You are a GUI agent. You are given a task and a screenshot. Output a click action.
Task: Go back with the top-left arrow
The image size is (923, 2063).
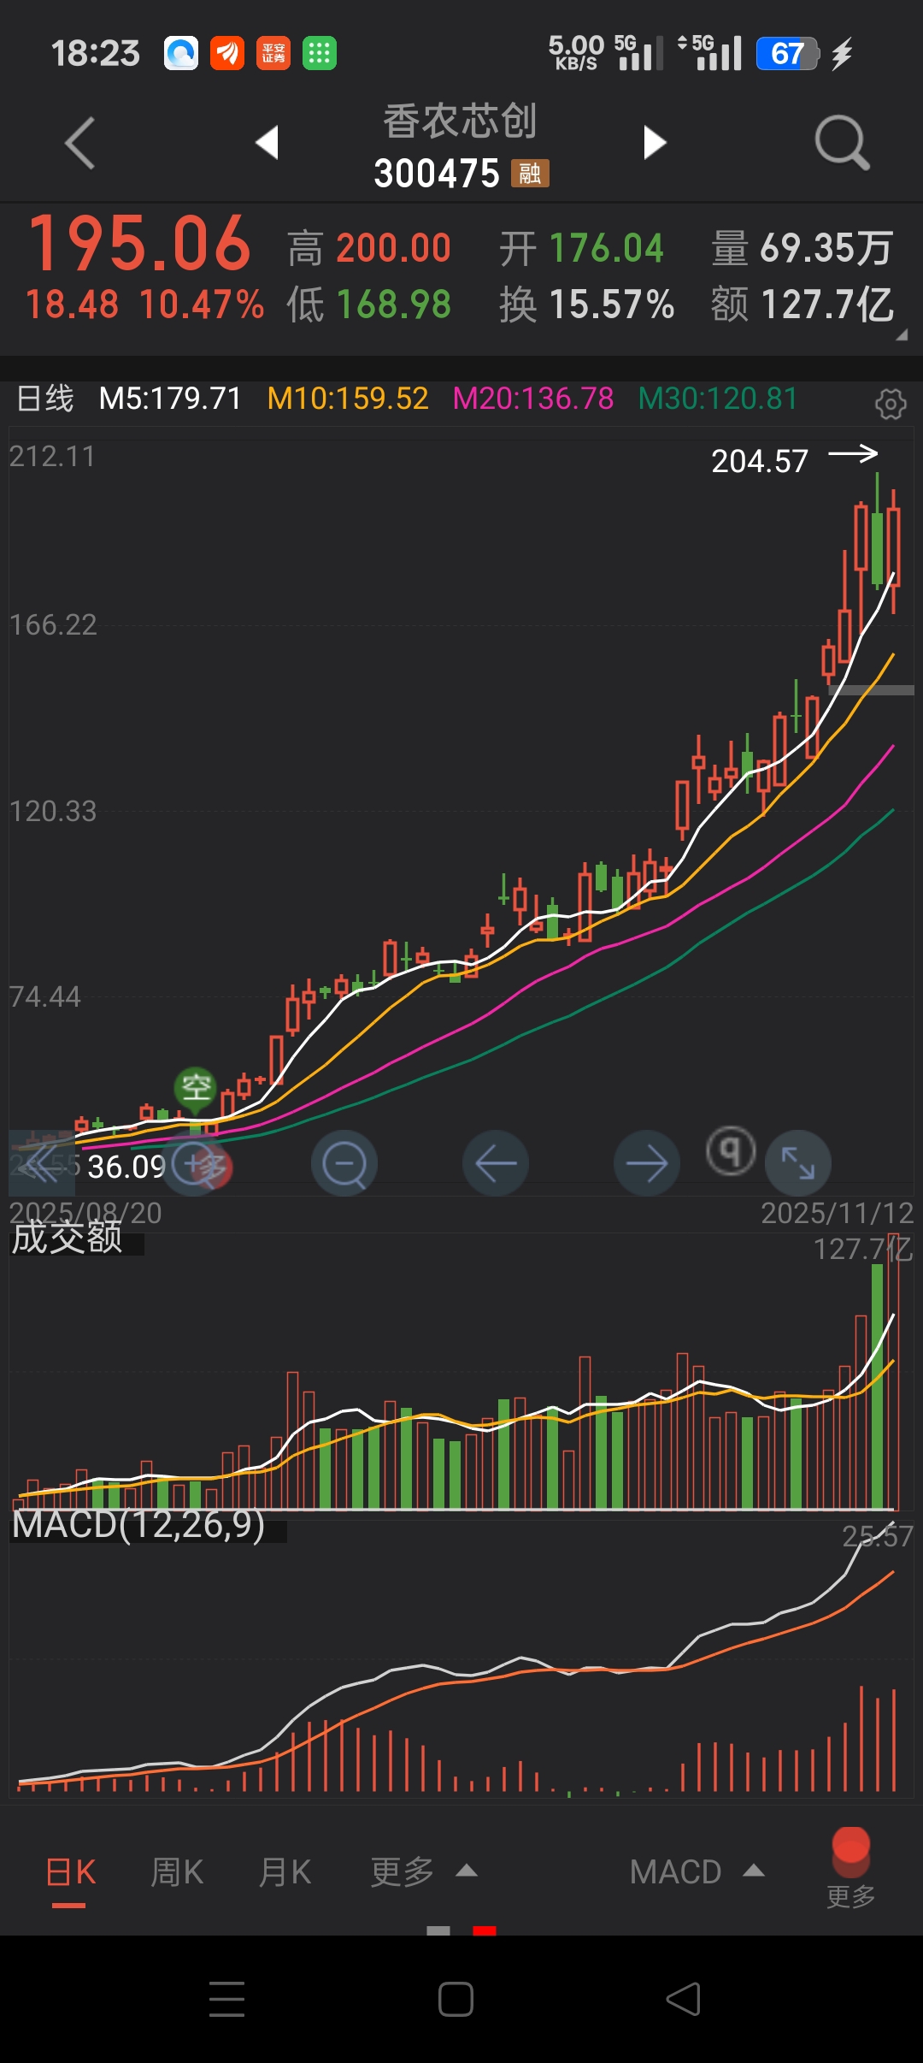click(79, 143)
